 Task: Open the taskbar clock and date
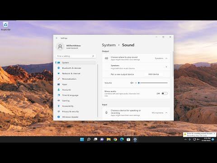click(206, 139)
